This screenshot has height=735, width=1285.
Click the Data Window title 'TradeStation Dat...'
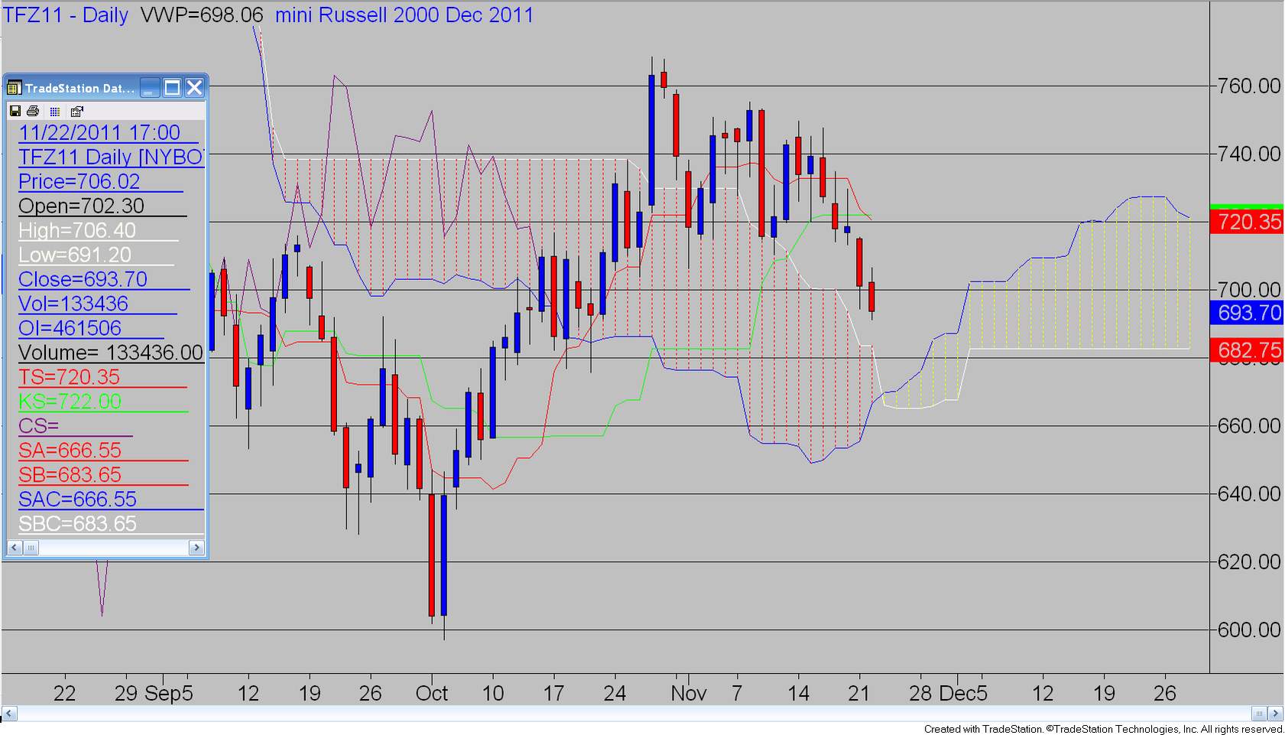(x=80, y=88)
